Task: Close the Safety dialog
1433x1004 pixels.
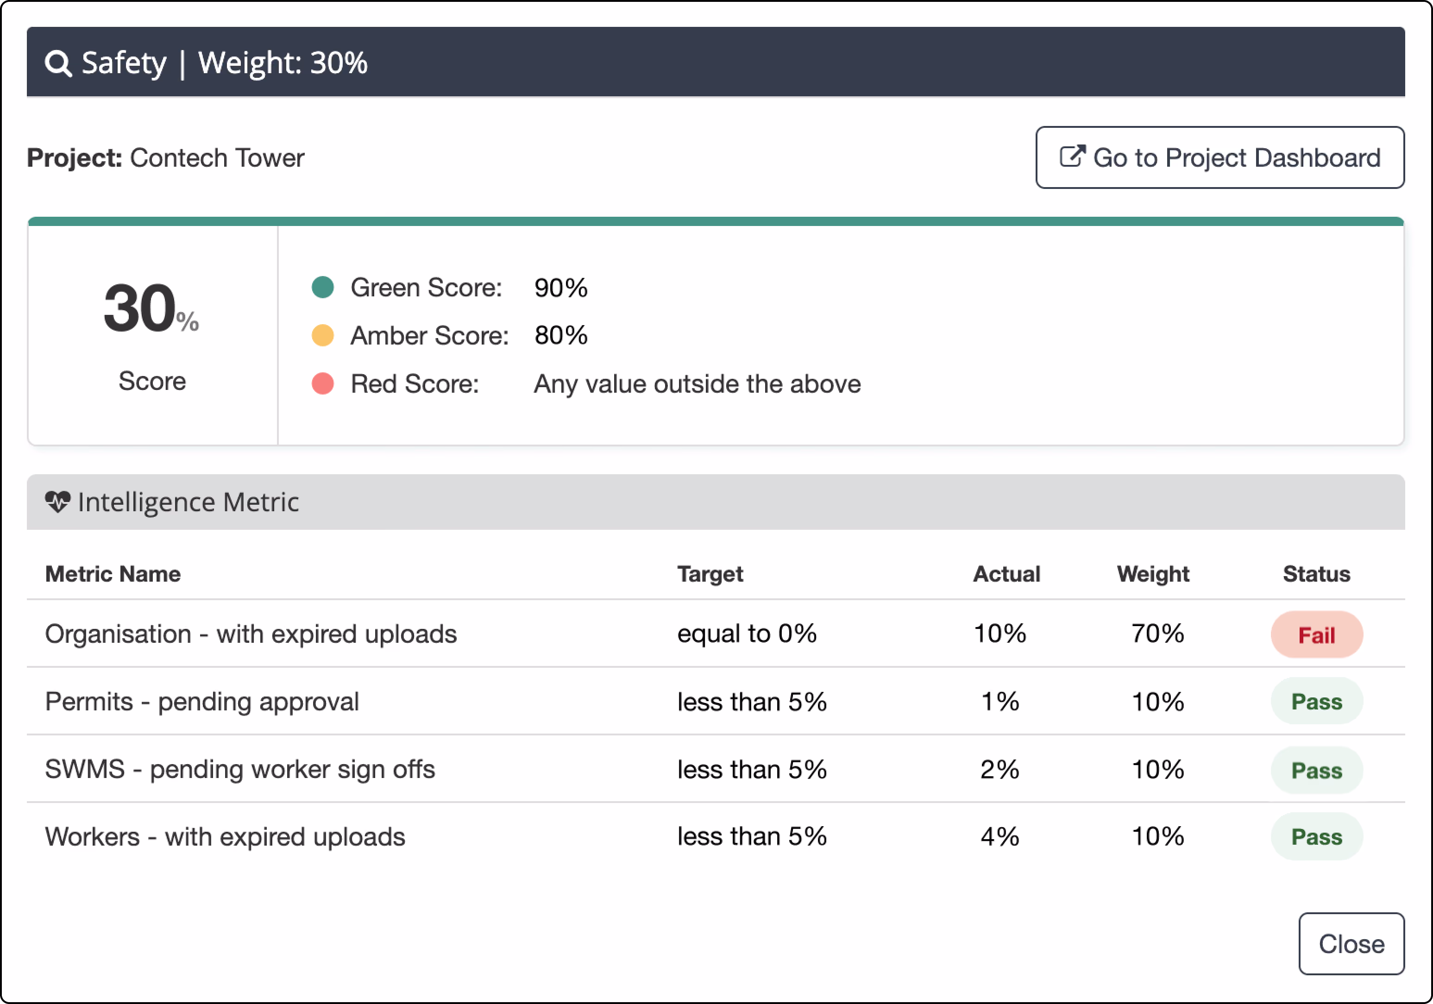Action: [1351, 943]
